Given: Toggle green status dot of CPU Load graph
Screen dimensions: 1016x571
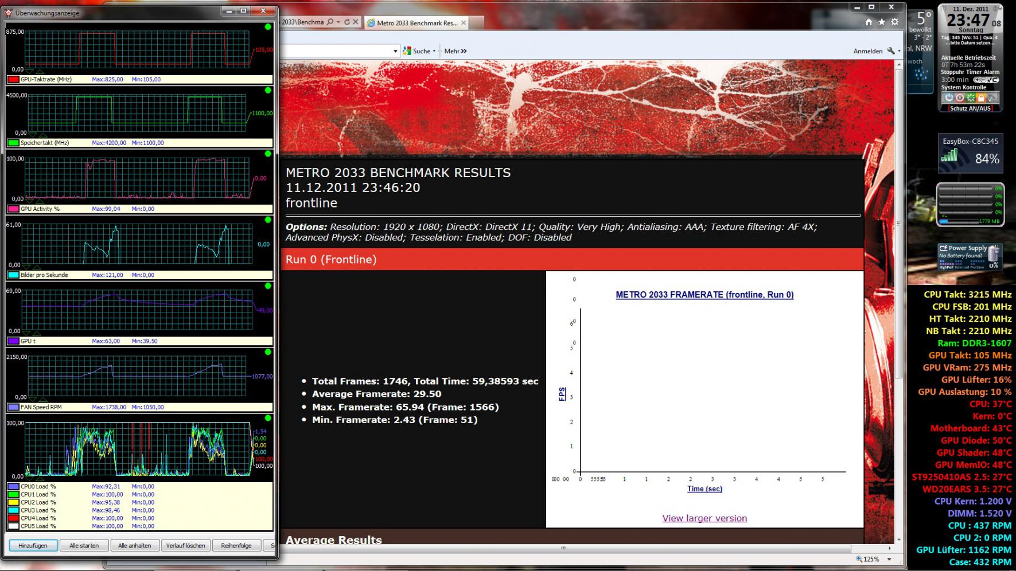Looking at the screenshot, I should coord(268,418).
